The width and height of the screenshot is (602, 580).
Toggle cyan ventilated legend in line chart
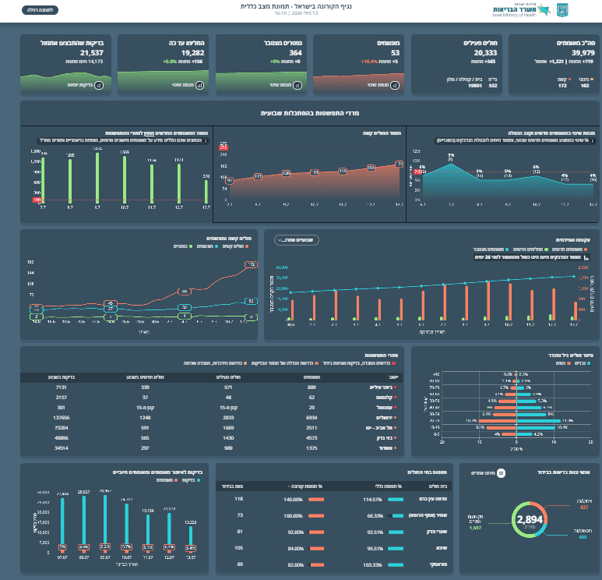tap(207, 246)
